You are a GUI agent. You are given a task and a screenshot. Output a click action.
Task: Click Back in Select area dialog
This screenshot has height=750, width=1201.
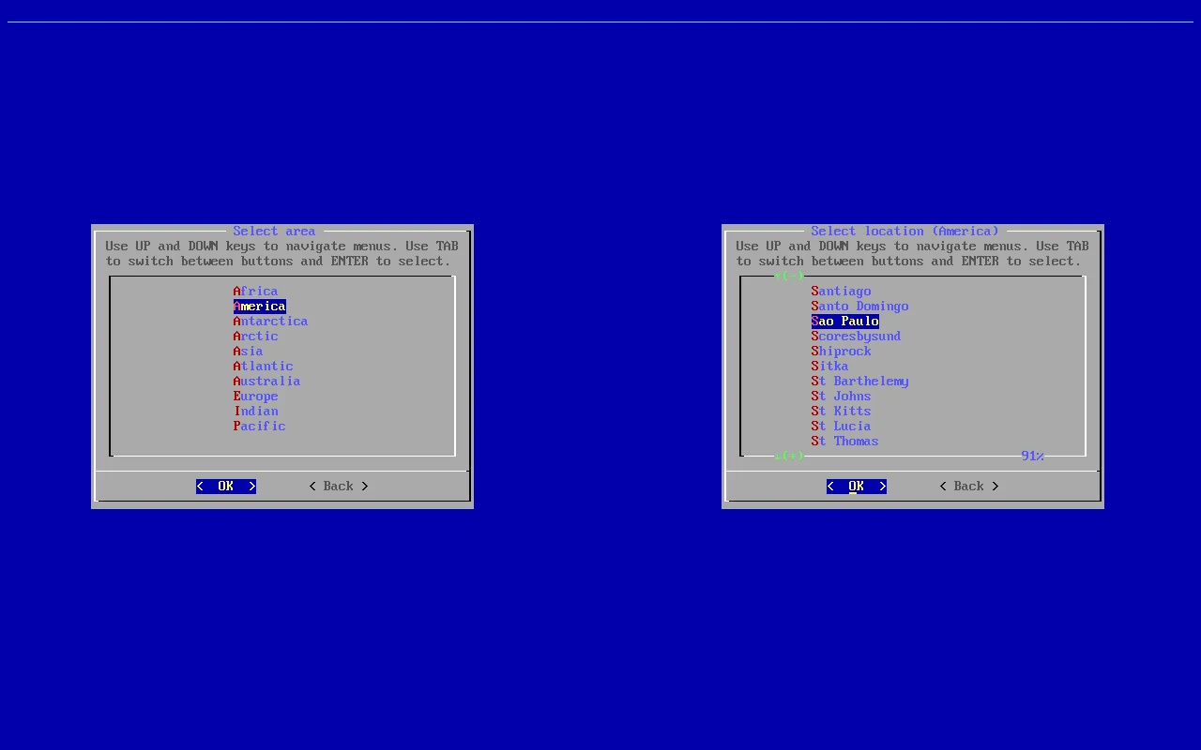coord(339,487)
